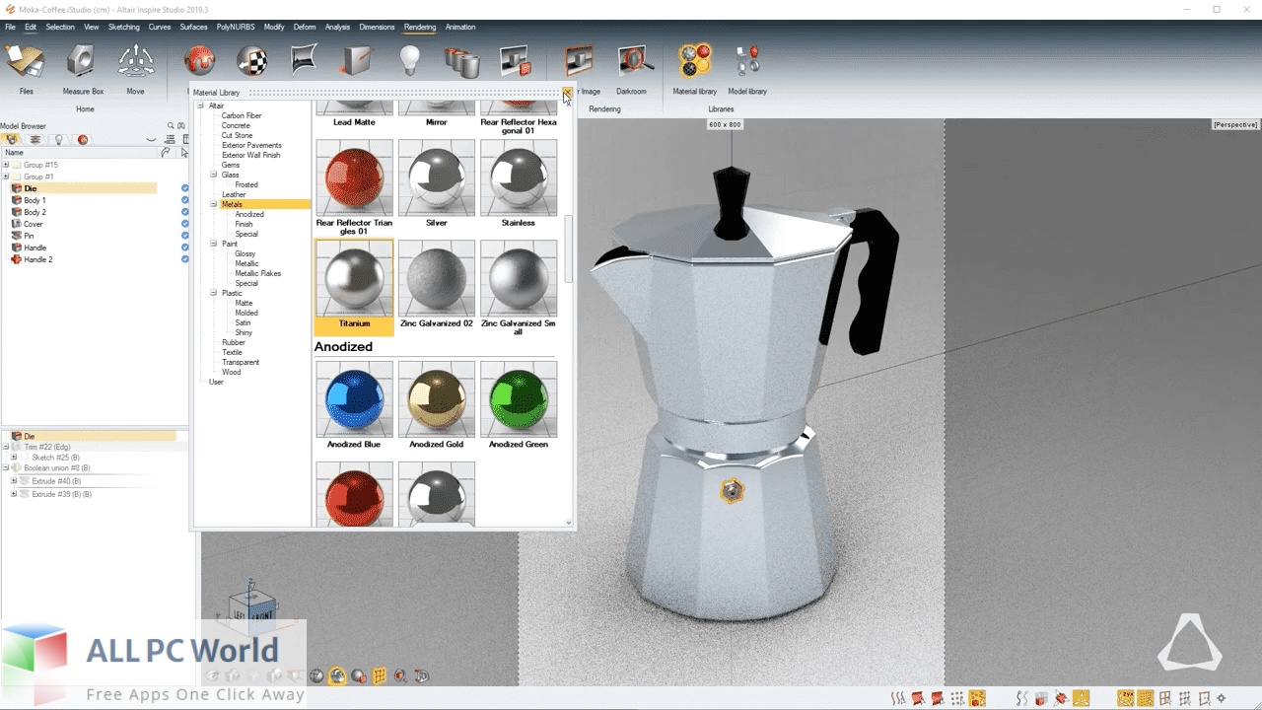Toggle the blue visibility check for Pin
Screen dimensions: 1262x710
184,236
